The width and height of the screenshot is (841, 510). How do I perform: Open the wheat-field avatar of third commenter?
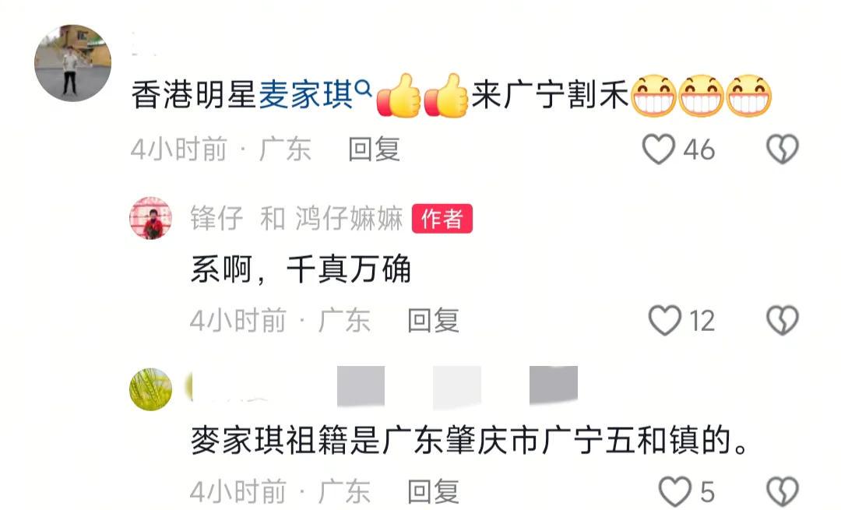click(151, 389)
